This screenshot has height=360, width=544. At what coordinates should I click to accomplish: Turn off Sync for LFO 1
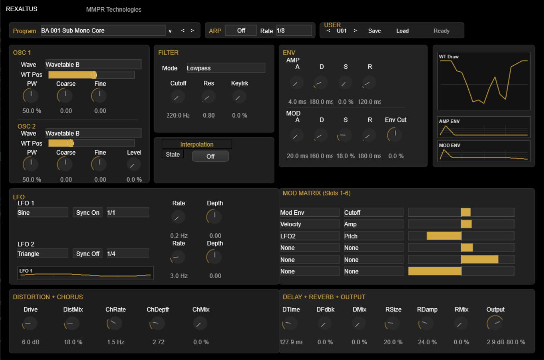[x=87, y=212]
